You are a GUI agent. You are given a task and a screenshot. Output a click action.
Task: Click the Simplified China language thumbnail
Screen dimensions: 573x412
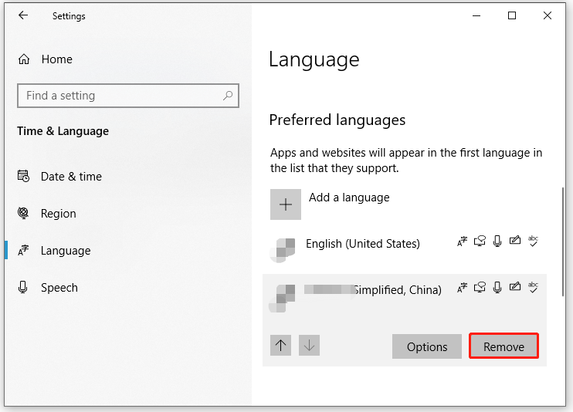tap(282, 299)
